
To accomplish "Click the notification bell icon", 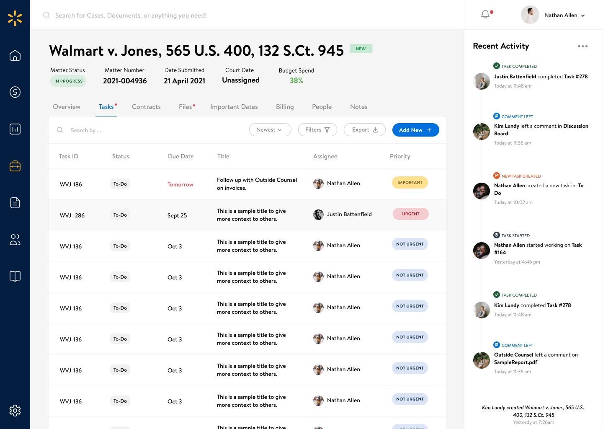I will point(486,15).
